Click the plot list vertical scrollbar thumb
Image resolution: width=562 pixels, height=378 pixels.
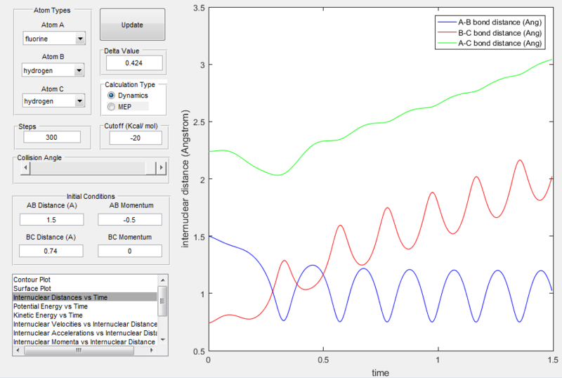click(163, 301)
